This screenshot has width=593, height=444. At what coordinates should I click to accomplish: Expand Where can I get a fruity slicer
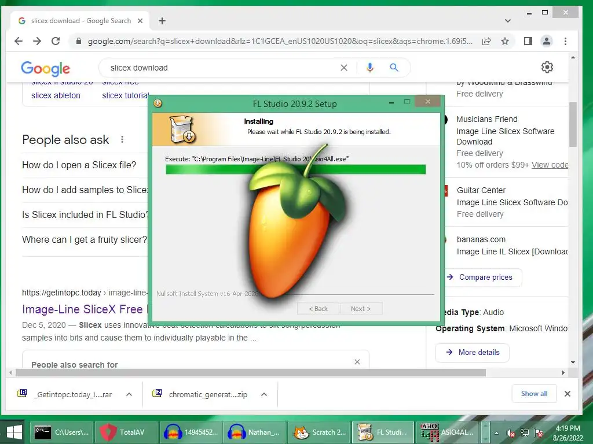tap(85, 240)
